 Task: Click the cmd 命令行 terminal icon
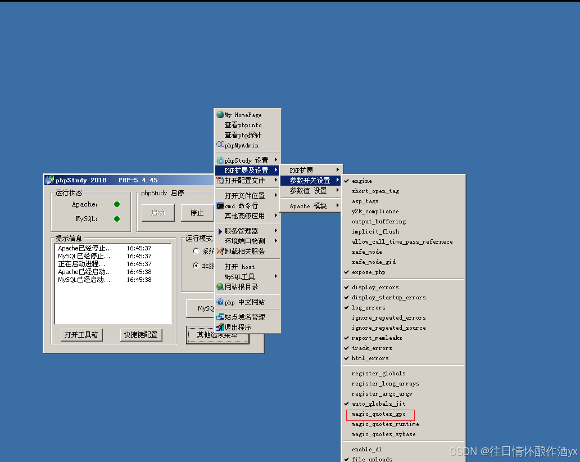[220, 205]
